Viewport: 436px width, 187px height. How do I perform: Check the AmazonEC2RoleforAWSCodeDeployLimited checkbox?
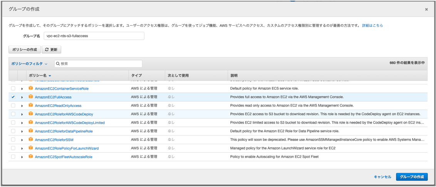13,122
